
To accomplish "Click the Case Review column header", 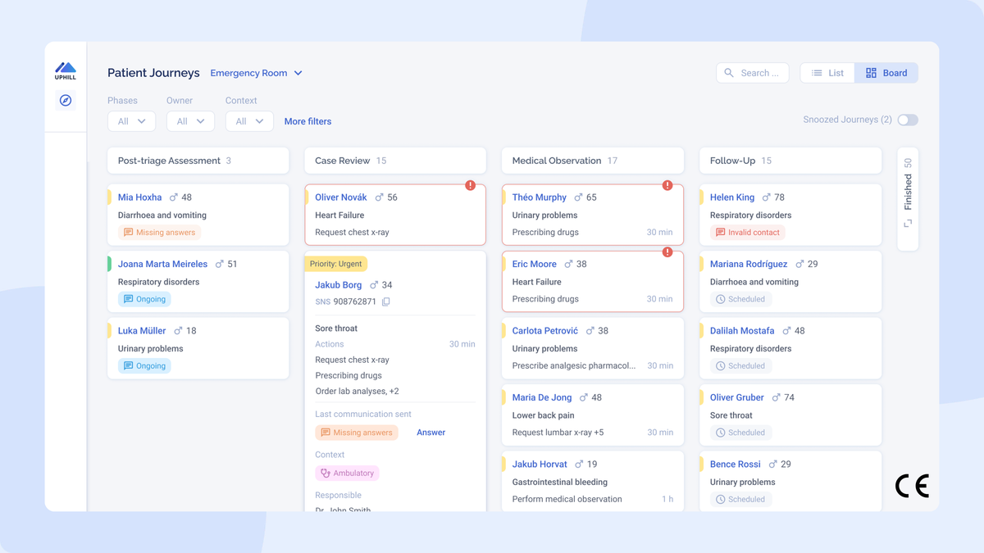I will (x=395, y=161).
